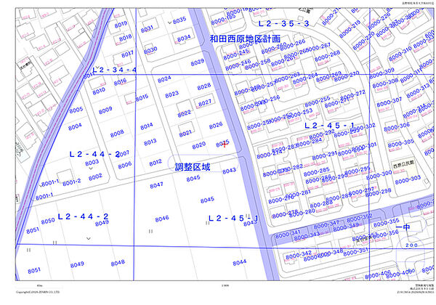Click parcel label 8000-306
Screen dimensions: 436x305
397,127
